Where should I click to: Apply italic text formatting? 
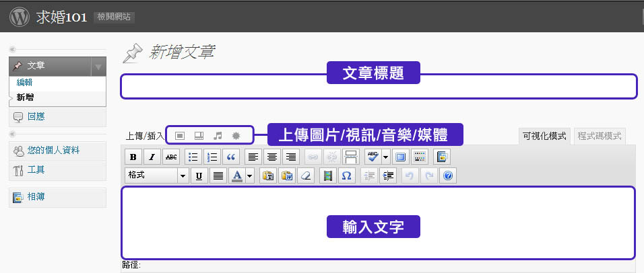[x=152, y=157]
